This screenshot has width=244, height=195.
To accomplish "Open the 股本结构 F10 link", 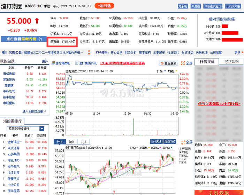I will pyautogui.click(x=145, y=52).
